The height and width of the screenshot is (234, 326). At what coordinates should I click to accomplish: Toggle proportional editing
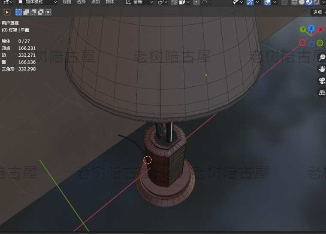[196, 2]
